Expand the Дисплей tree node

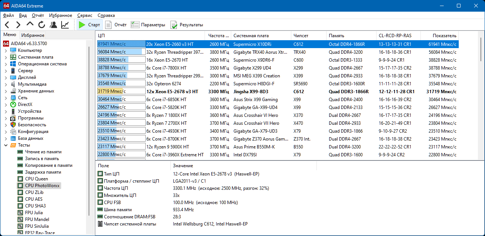[x=6, y=77]
